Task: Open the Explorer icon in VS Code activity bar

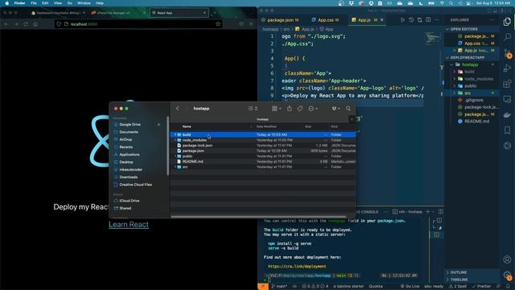Action: click(x=507, y=22)
